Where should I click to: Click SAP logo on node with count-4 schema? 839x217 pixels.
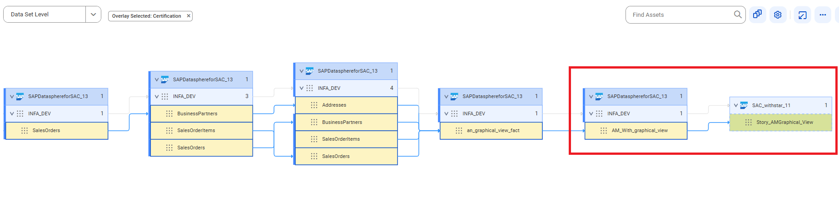pyautogui.click(x=309, y=71)
